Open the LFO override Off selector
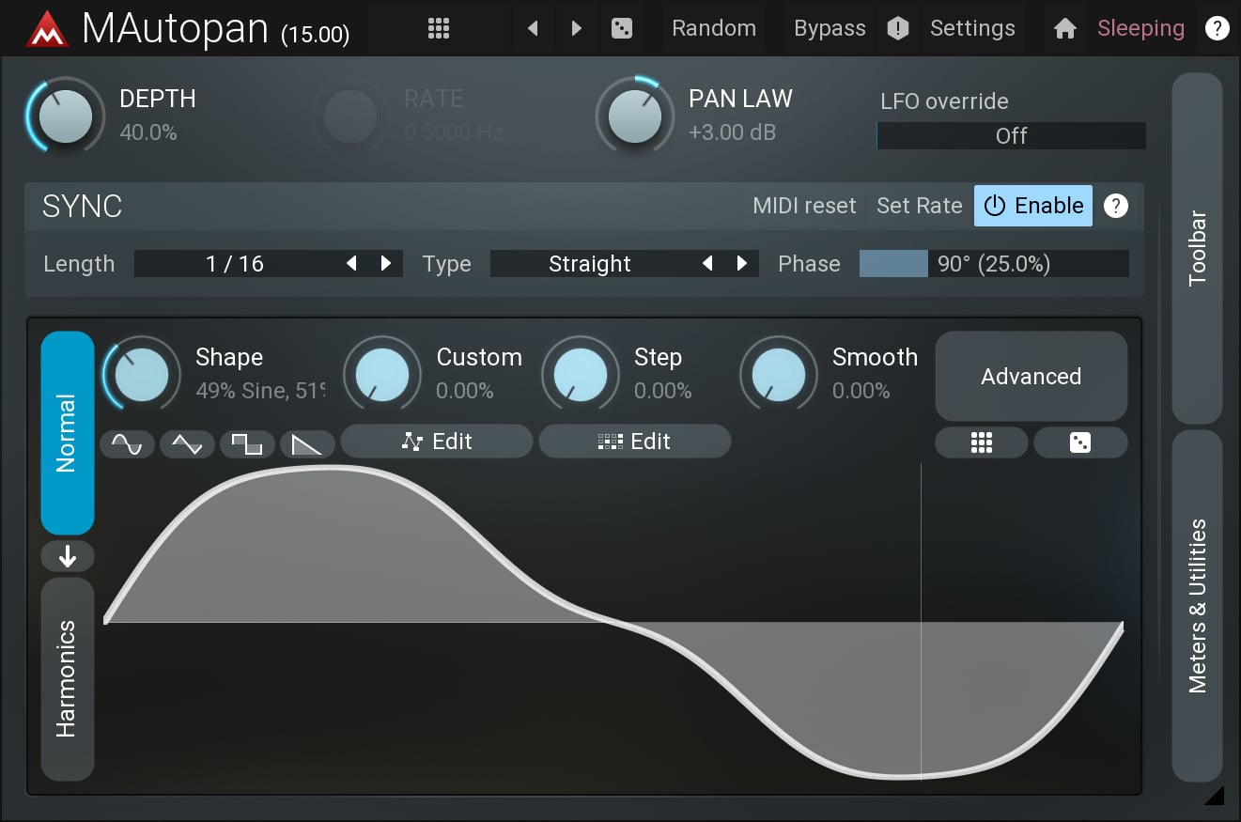 (x=1011, y=135)
